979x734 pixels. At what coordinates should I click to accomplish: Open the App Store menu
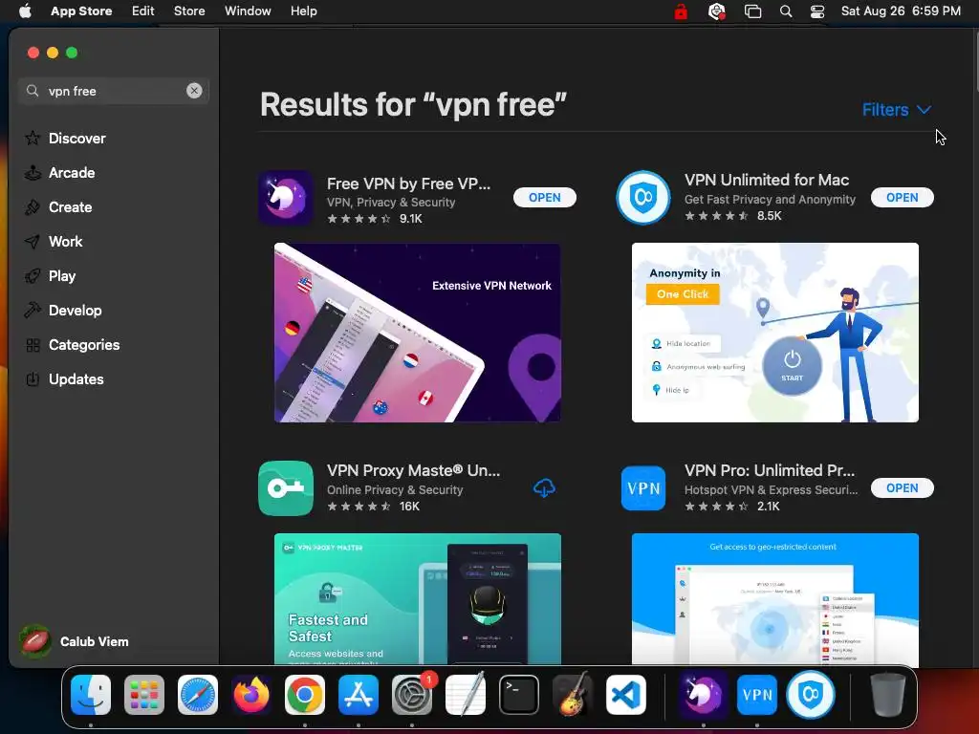coord(81,11)
